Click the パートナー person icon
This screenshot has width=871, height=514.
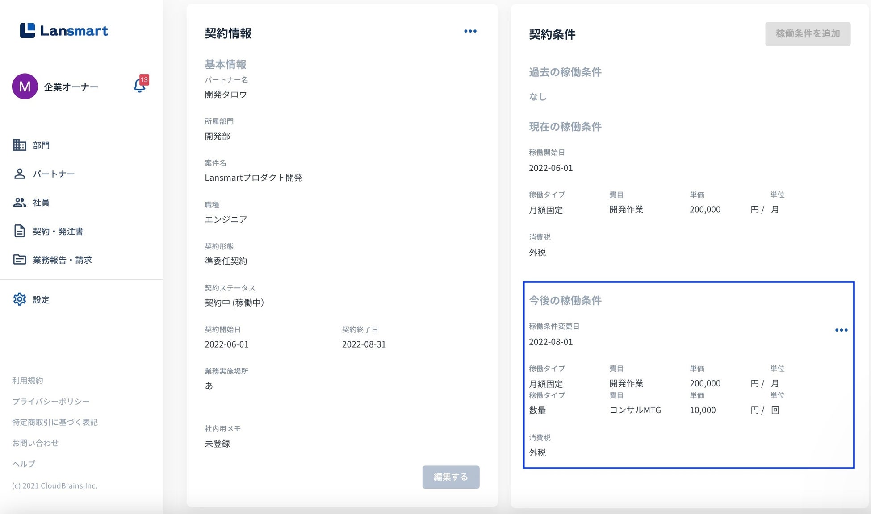click(19, 174)
